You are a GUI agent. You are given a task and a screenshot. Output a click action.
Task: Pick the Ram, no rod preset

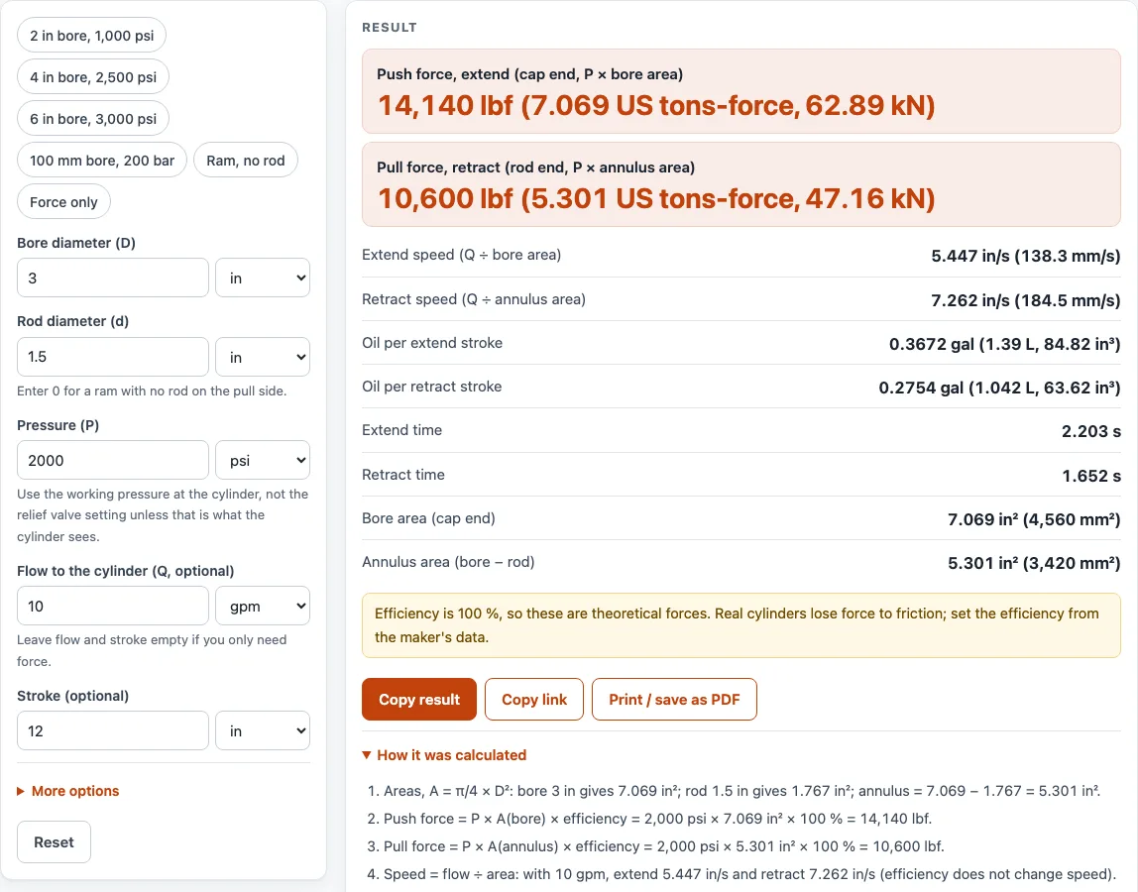(245, 161)
